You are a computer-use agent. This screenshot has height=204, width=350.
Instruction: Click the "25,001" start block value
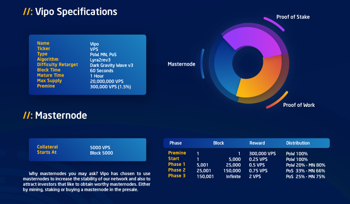coord(204,171)
